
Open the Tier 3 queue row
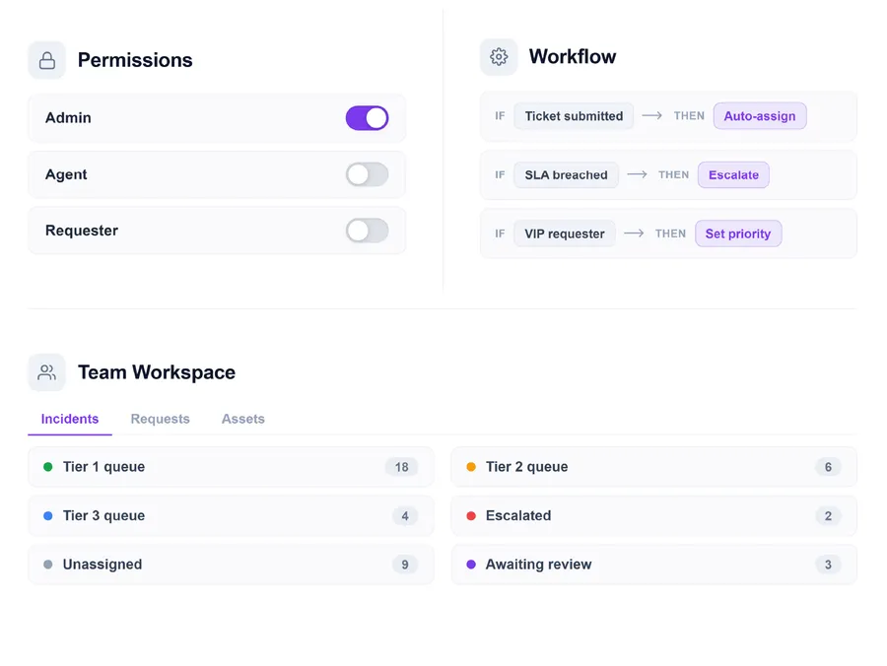point(231,515)
